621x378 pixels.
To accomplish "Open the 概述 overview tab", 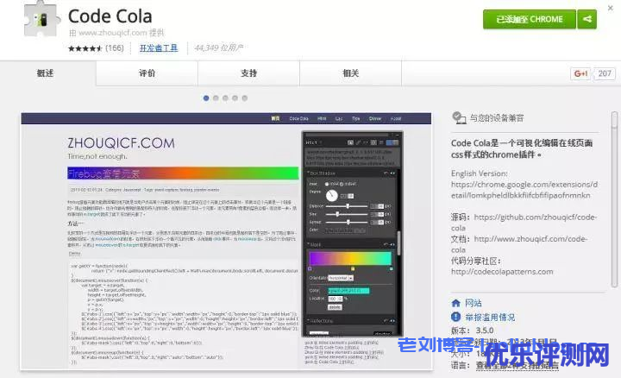I will (x=46, y=73).
